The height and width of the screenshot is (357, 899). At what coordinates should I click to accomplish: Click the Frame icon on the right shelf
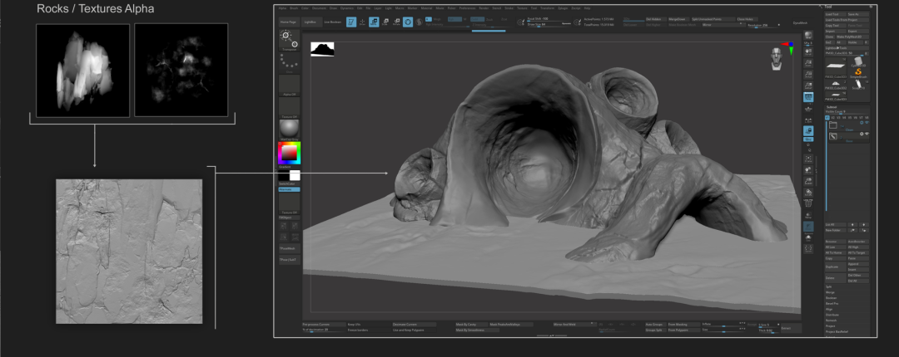[x=808, y=159]
